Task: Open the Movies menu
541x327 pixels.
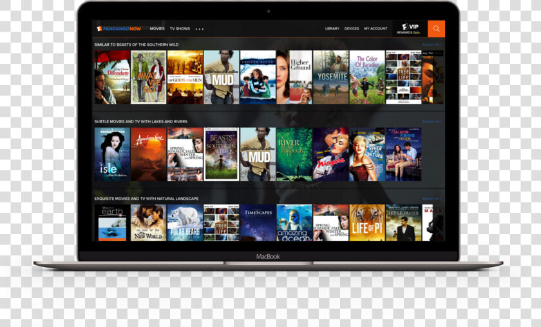Action: coord(157,28)
